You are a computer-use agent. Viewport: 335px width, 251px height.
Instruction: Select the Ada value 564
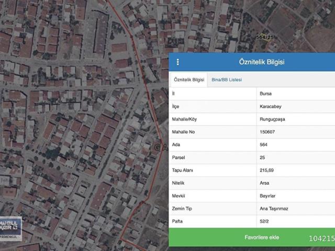[x=264, y=145]
